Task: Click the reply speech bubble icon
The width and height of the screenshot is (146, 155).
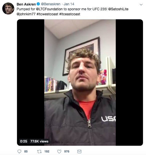Action: point(19,151)
